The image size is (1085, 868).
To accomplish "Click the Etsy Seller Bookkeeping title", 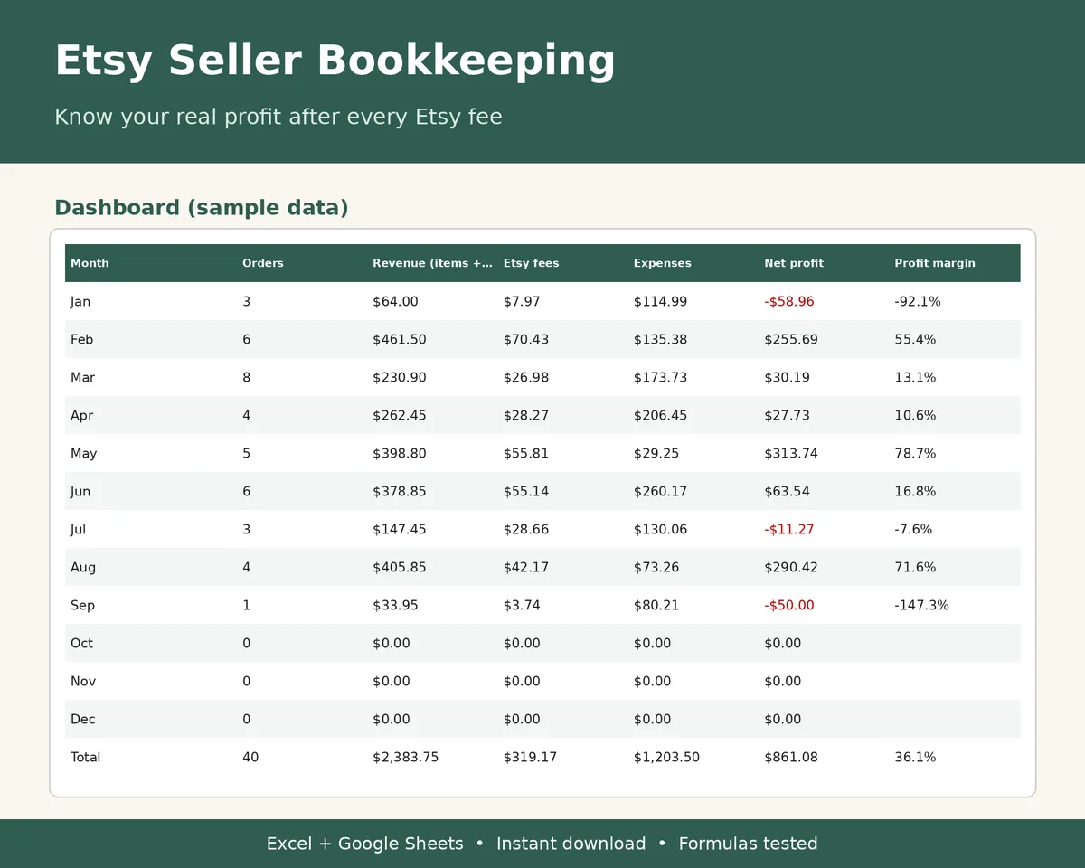I will 335,61.
